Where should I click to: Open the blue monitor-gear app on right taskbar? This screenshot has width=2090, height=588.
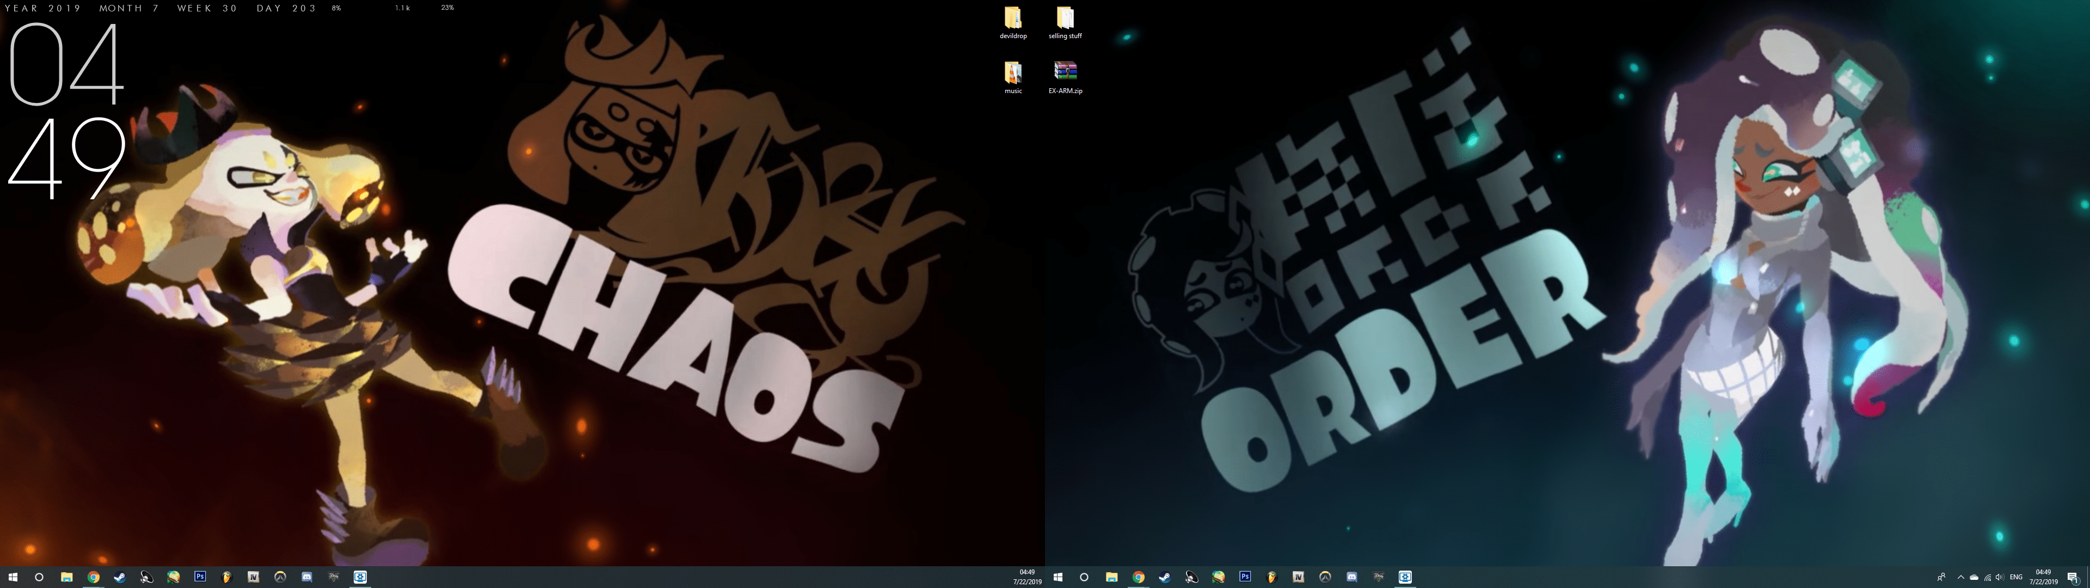point(1405,577)
